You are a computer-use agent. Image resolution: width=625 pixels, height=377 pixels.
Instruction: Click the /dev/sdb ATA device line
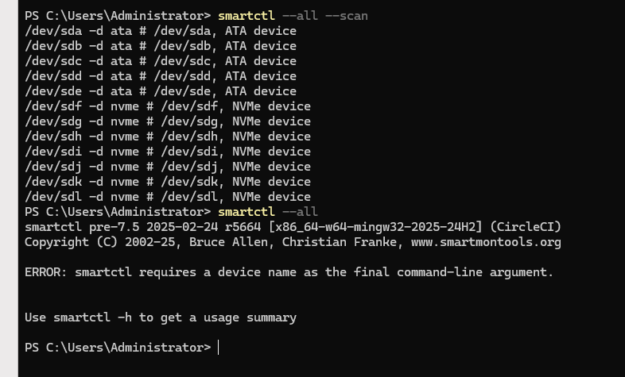click(x=160, y=46)
